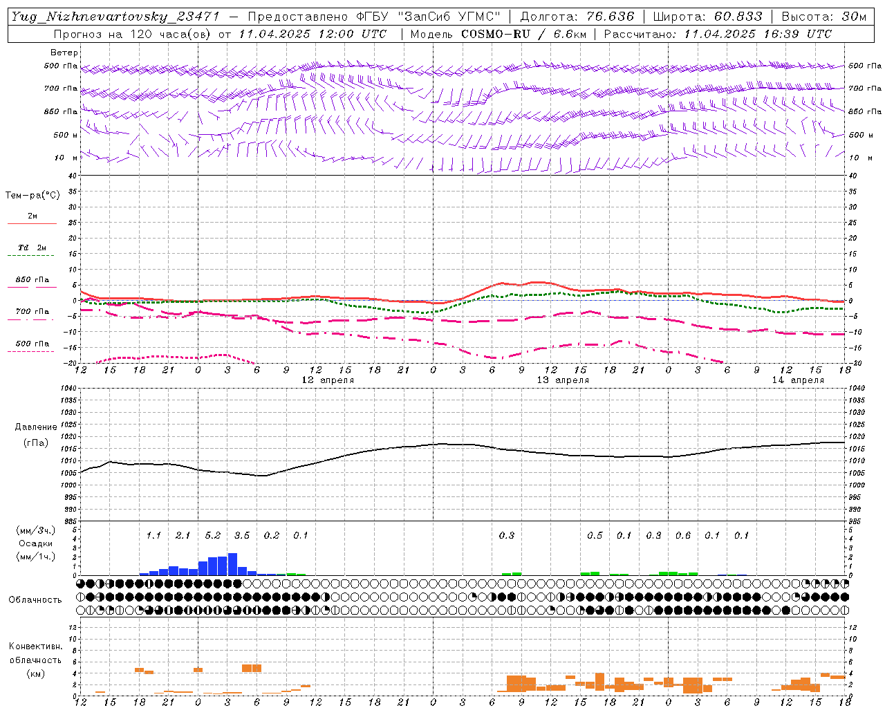Click the "Давление" pressure panel label
This screenshot has width=885, height=708.
pyautogui.click(x=36, y=427)
